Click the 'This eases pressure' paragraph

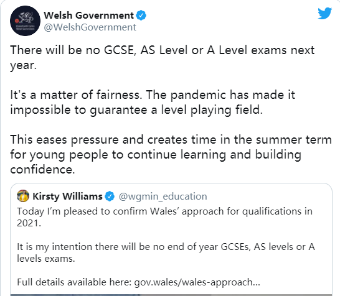(x=171, y=154)
